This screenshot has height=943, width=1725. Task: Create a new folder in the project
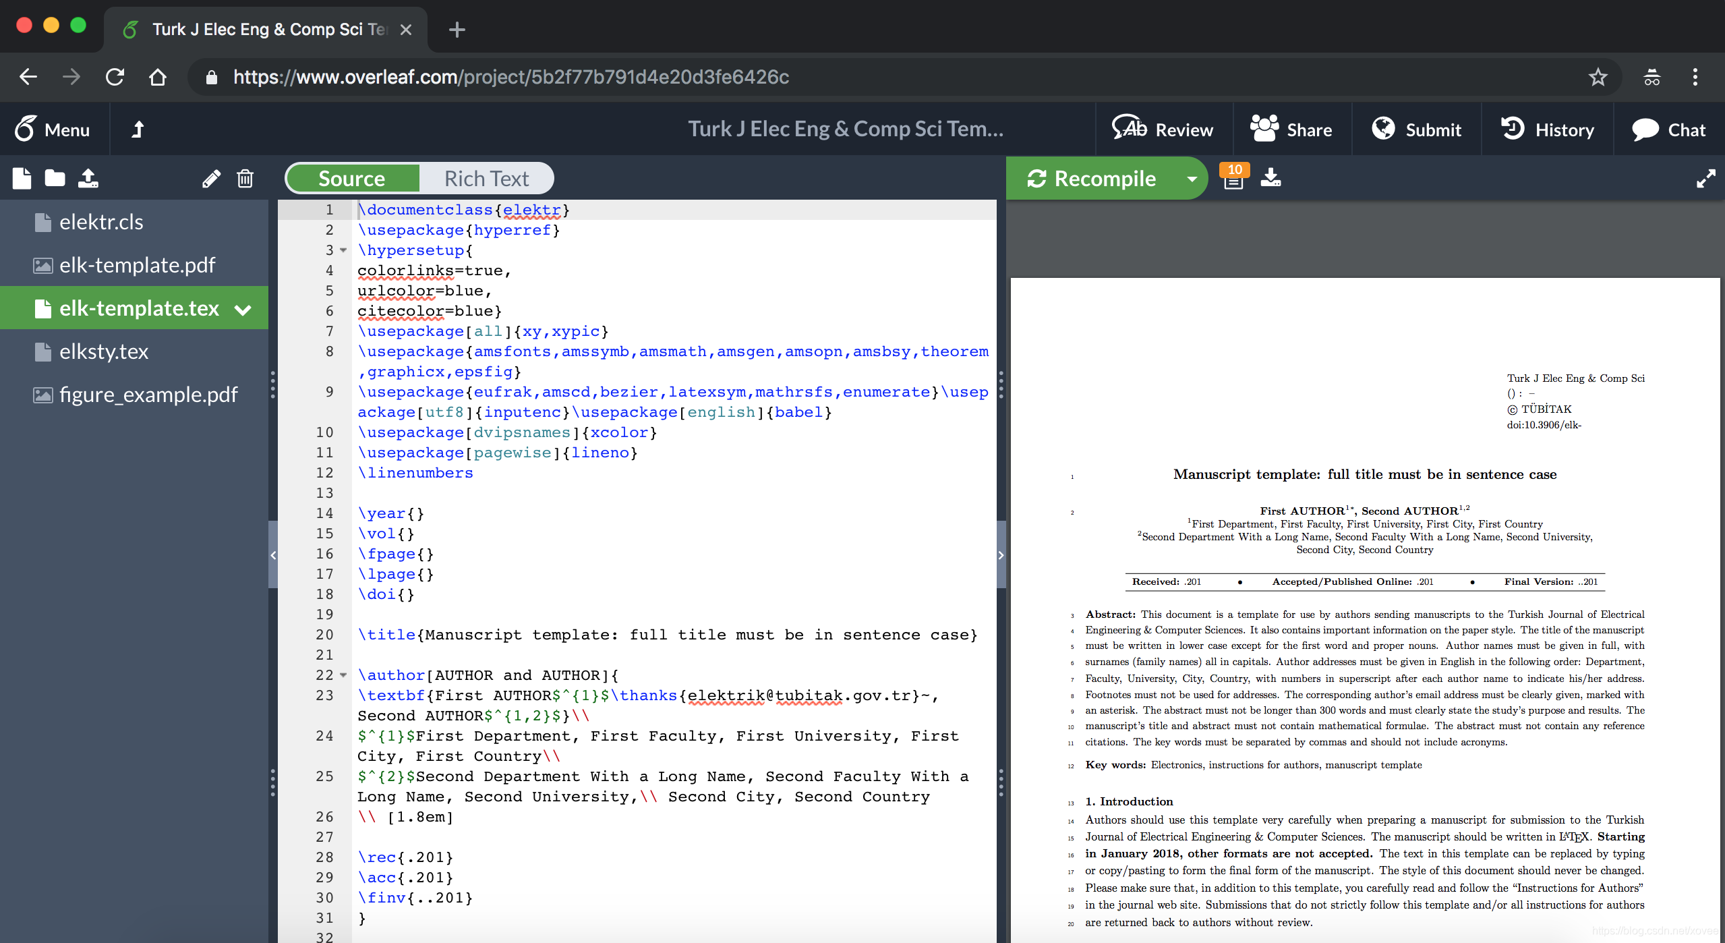[x=54, y=178]
